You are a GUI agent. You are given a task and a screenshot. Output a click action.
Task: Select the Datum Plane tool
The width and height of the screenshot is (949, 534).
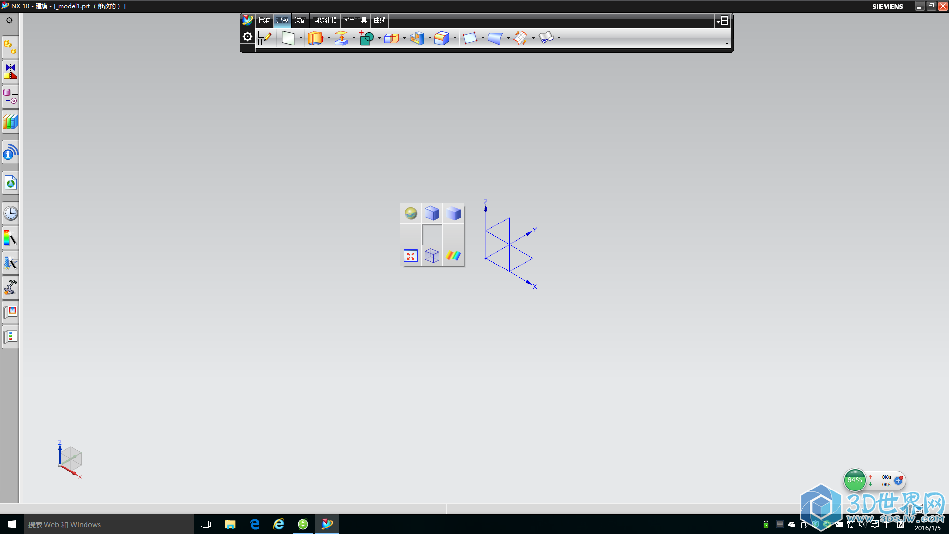(x=288, y=38)
